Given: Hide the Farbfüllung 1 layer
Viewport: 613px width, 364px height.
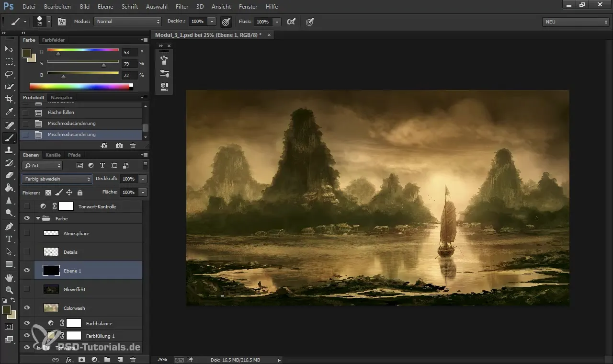Looking at the screenshot, I should click(27, 336).
